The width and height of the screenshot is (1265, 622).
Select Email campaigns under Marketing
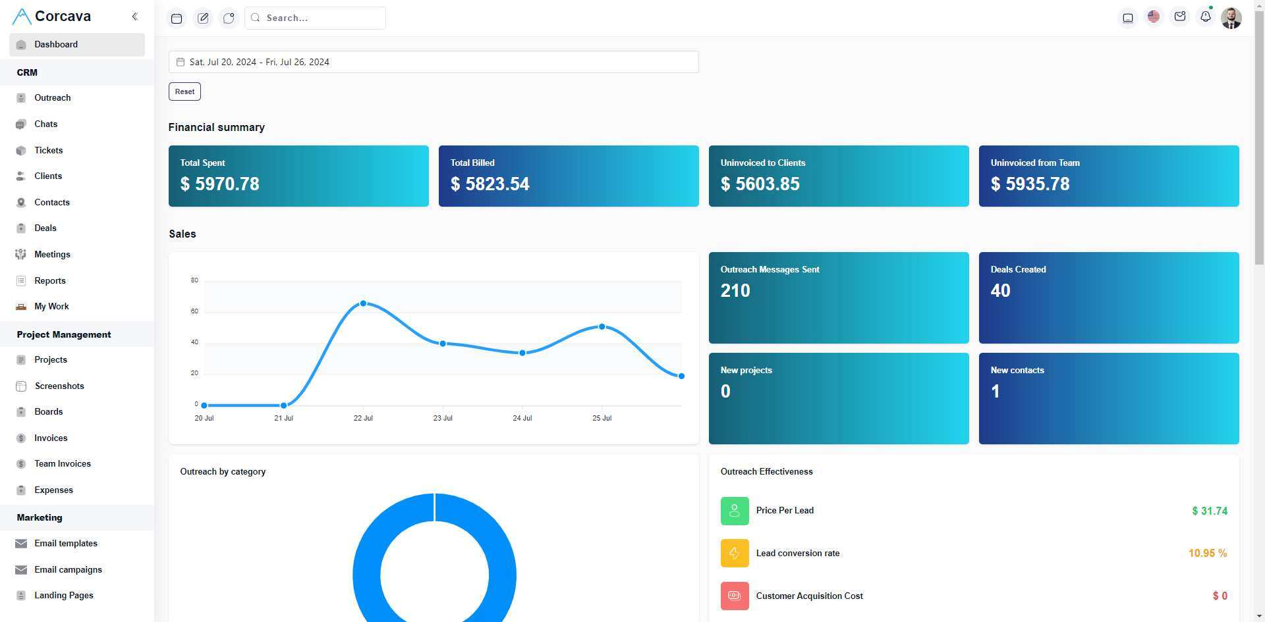pyautogui.click(x=68, y=570)
